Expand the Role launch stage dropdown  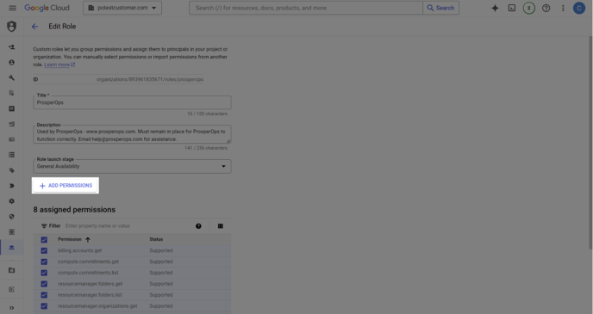132,166
